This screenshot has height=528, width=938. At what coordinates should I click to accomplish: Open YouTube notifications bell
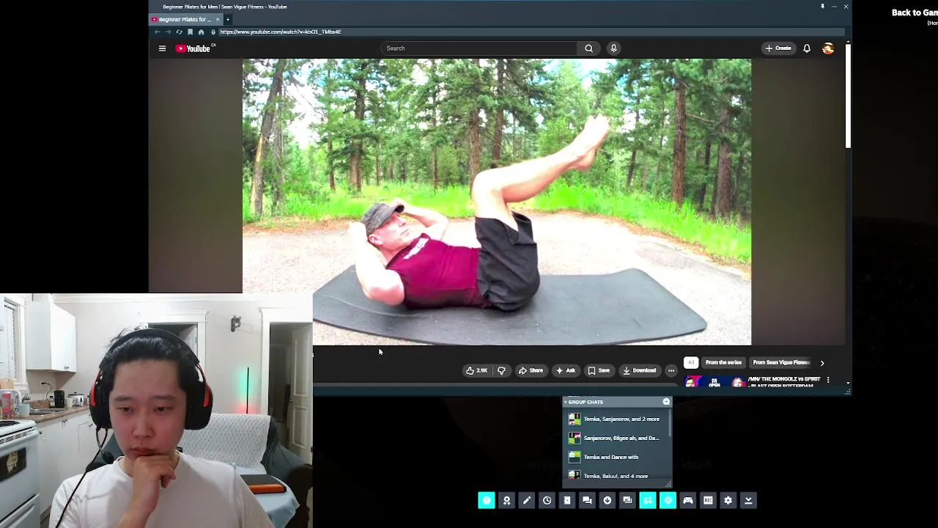807,48
